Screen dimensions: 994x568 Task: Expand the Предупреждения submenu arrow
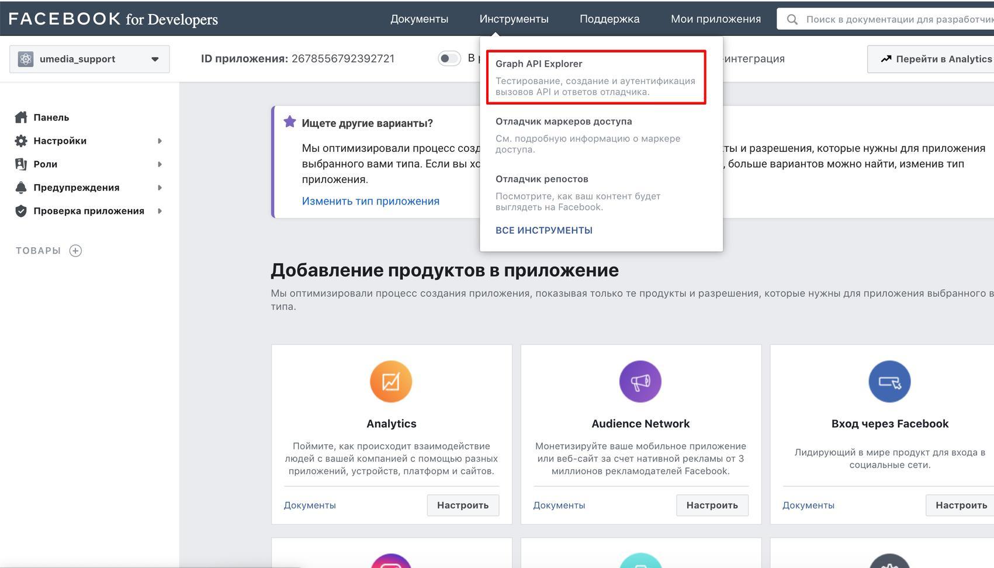160,188
